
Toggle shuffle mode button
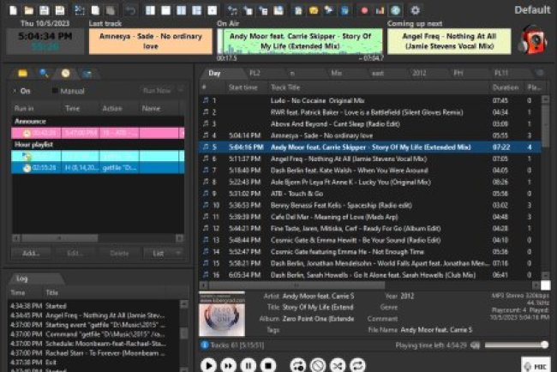tap(338, 365)
